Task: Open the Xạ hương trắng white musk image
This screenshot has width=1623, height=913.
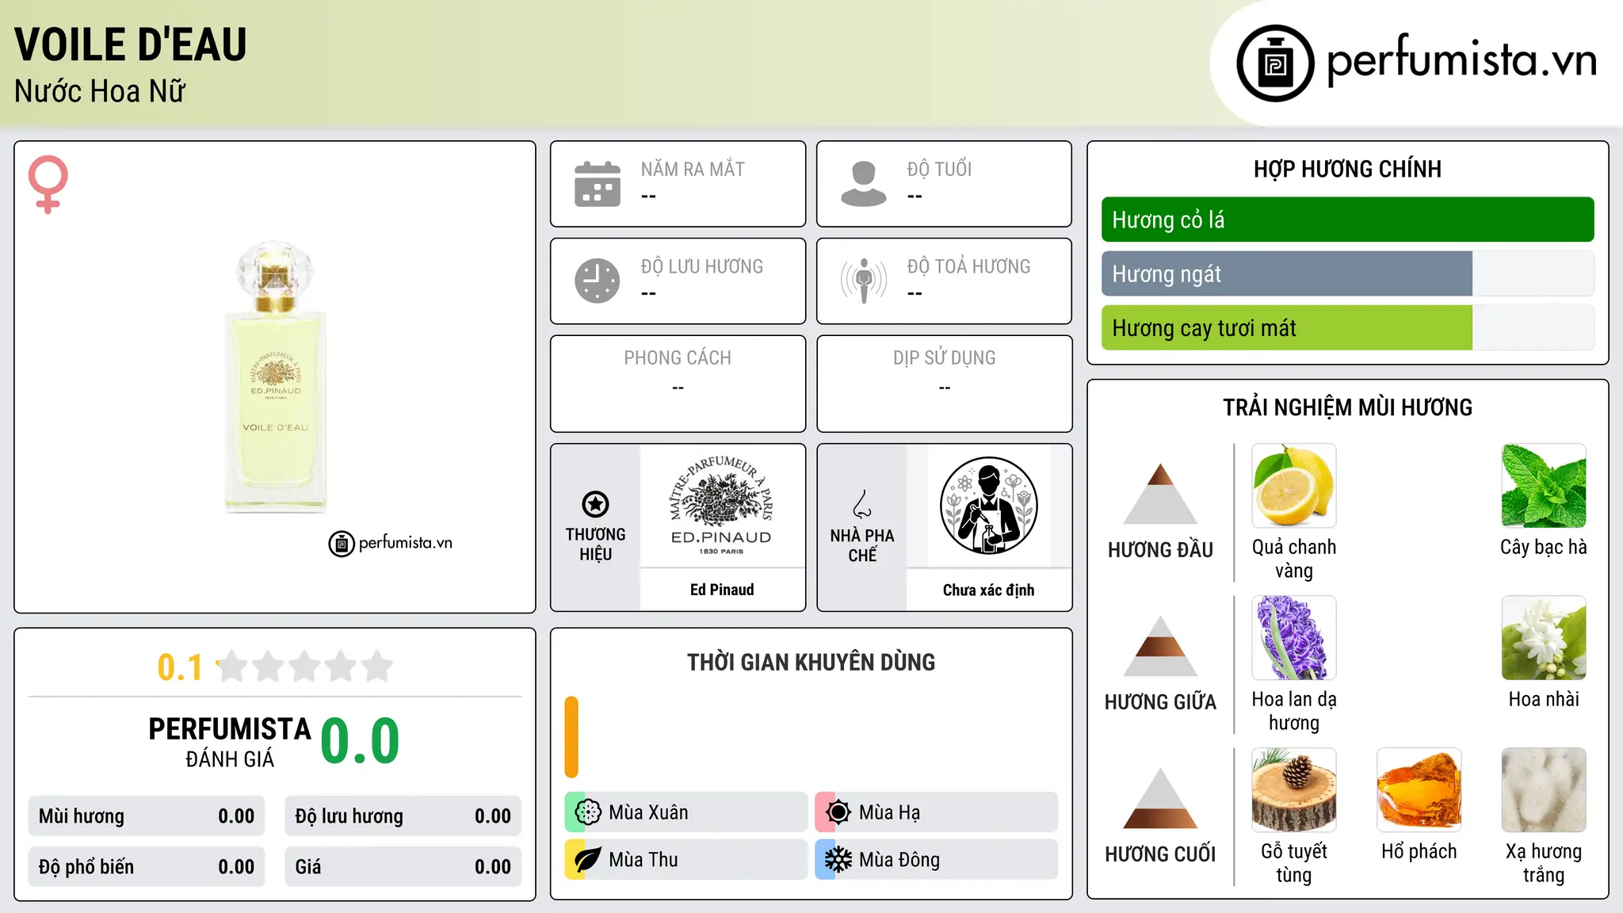Action: pos(1544,790)
